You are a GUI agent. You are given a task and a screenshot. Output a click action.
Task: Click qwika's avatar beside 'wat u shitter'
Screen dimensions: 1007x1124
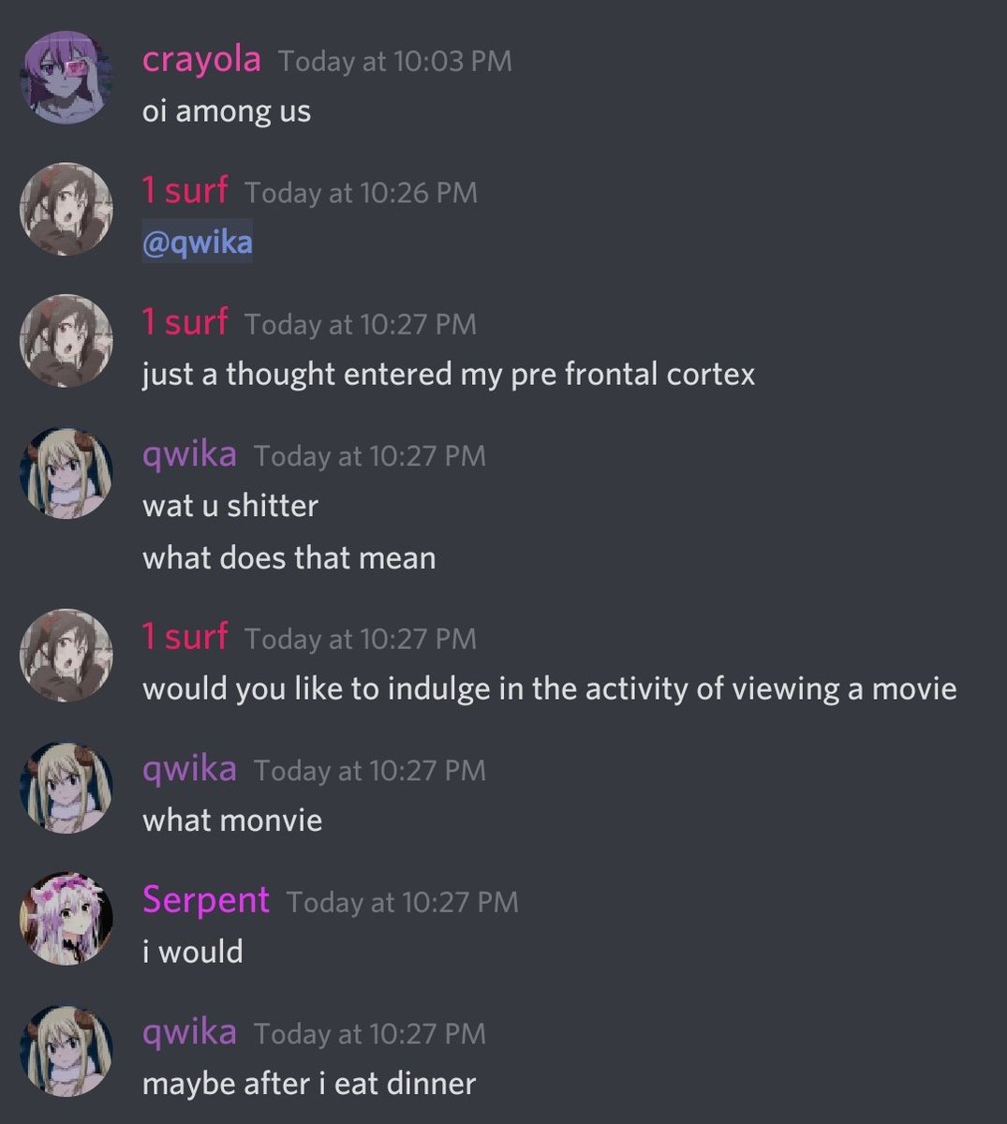(67, 472)
